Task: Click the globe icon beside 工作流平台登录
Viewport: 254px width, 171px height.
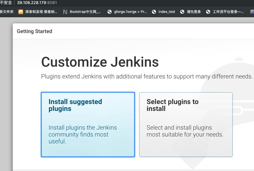Action: coord(208,12)
